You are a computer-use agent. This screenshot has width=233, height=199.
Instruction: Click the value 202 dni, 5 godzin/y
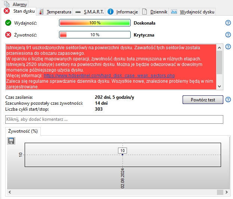pos(114,97)
